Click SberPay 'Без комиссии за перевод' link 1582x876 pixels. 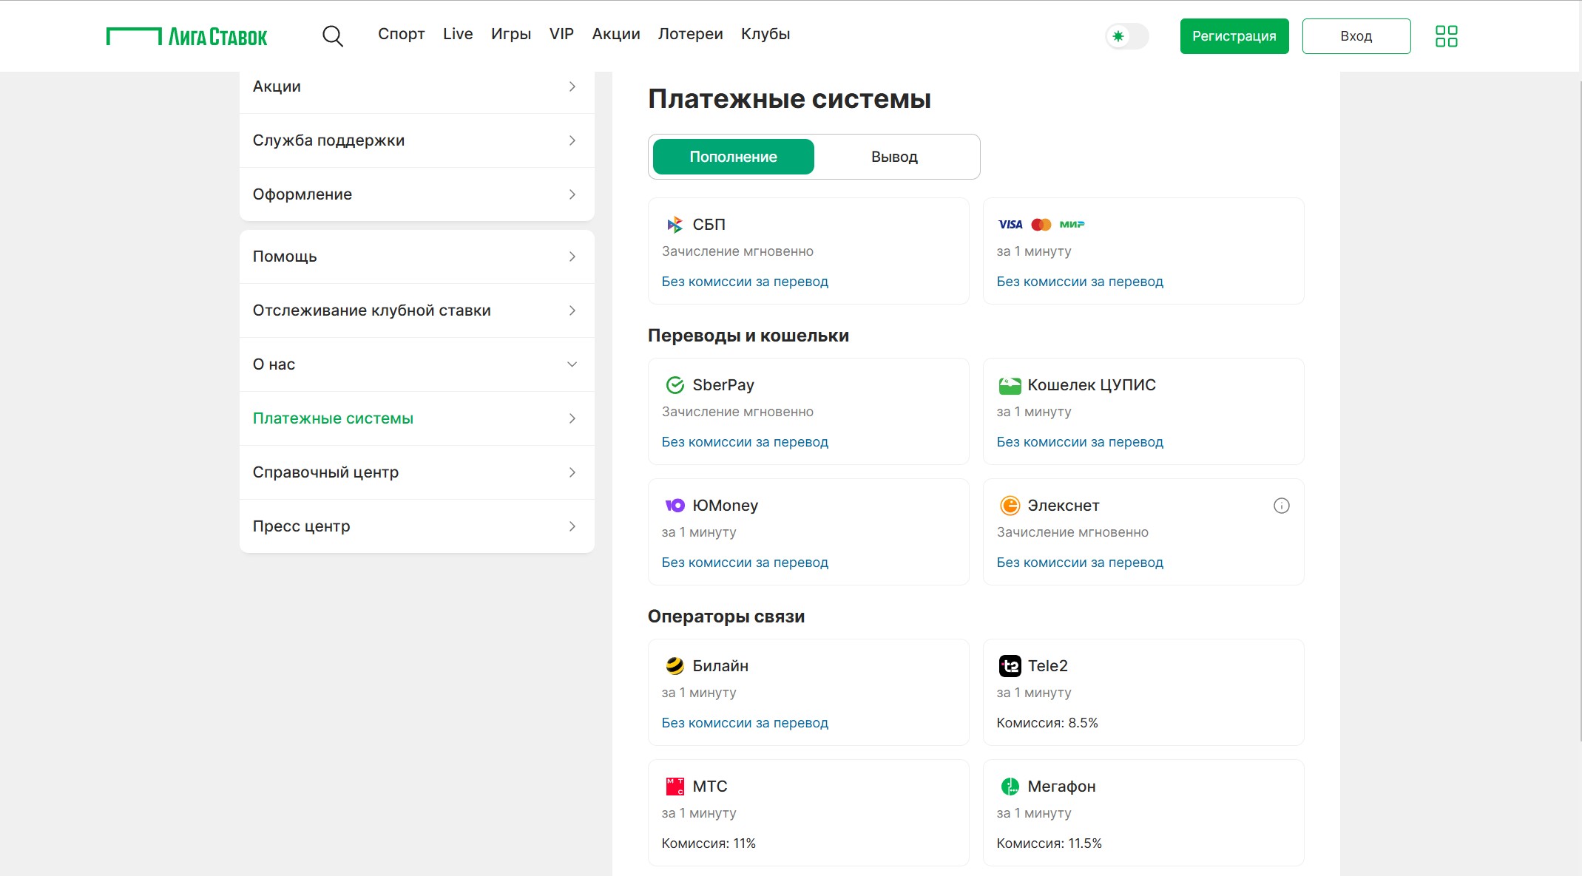click(745, 442)
